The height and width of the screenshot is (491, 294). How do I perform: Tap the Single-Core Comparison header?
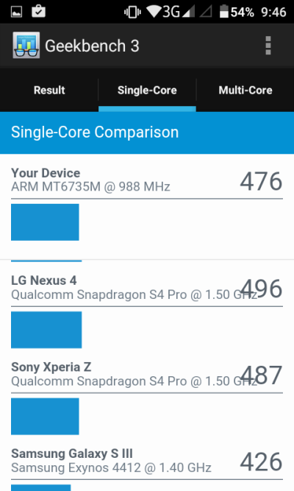(147, 133)
